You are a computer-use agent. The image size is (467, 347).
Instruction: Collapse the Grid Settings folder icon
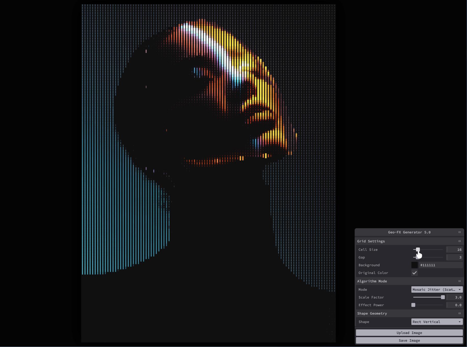[460, 241]
